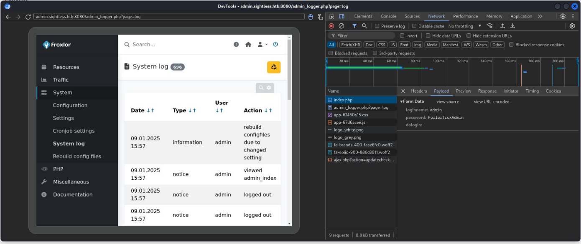581x244 pixels.
Task: Click the Froxlor info notification icon
Action: click(x=236, y=44)
